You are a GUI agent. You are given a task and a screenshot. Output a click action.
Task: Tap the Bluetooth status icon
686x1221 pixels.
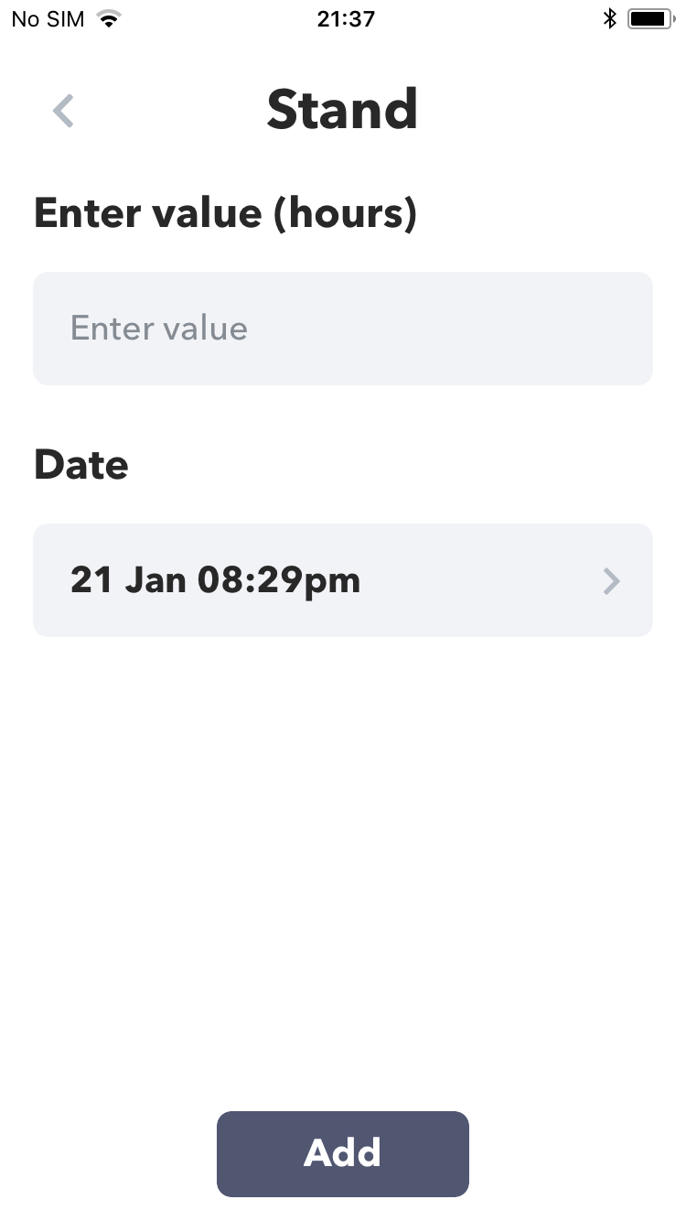click(x=610, y=18)
